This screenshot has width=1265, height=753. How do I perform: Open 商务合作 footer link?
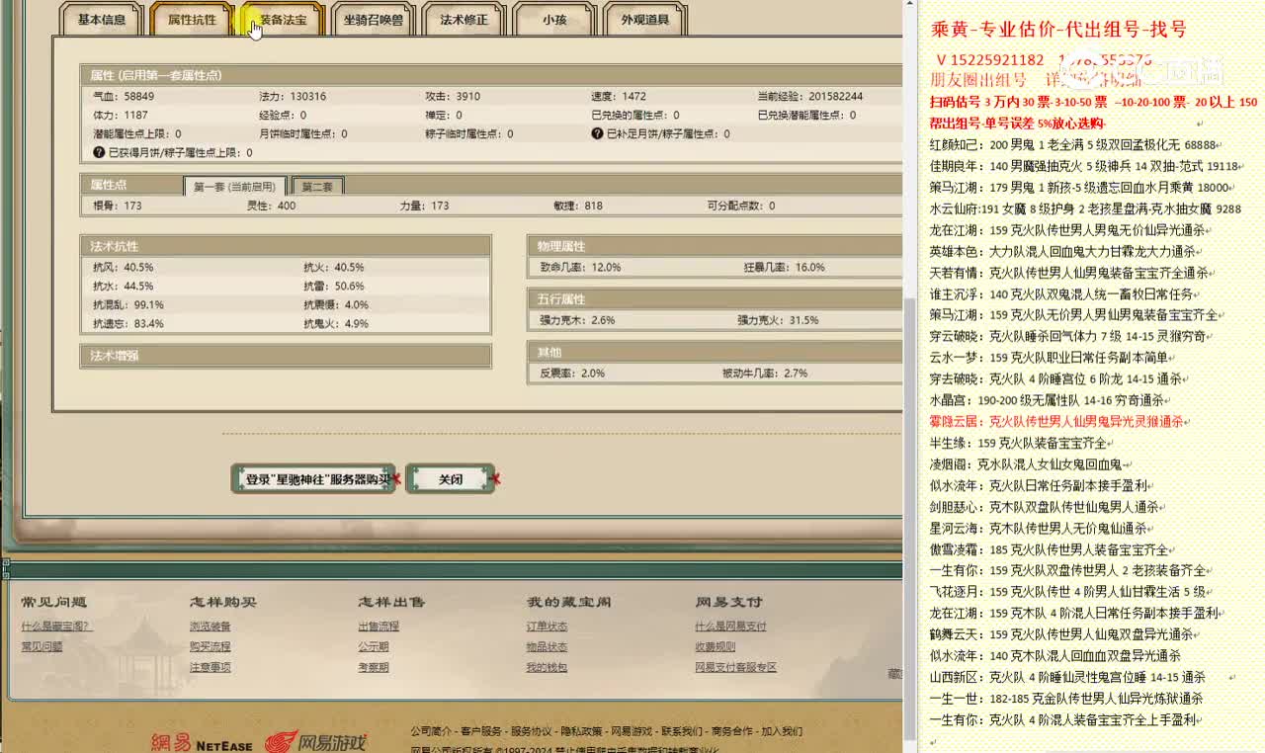pyautogui.click(x=732, y=732)
